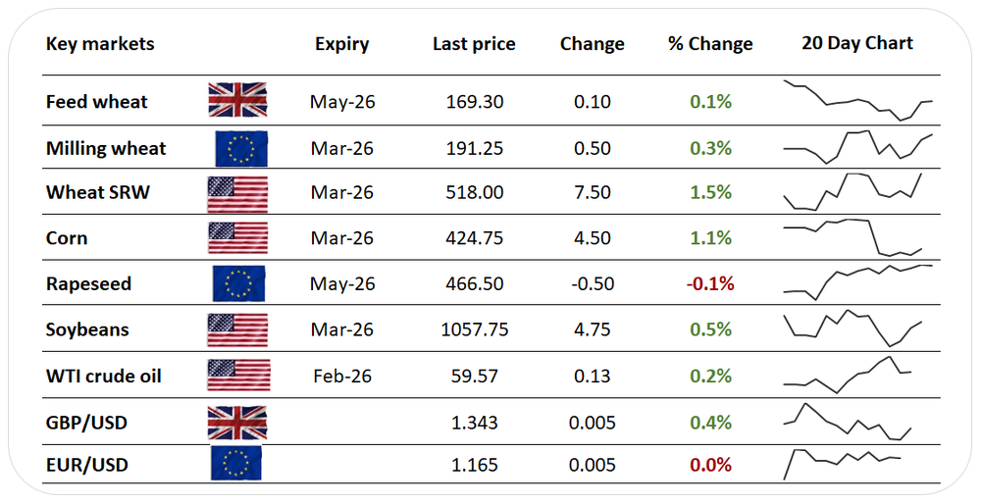Viewport: 981px width, 503px height.
Task: Click the Last price column header
Action: (474, 44)
